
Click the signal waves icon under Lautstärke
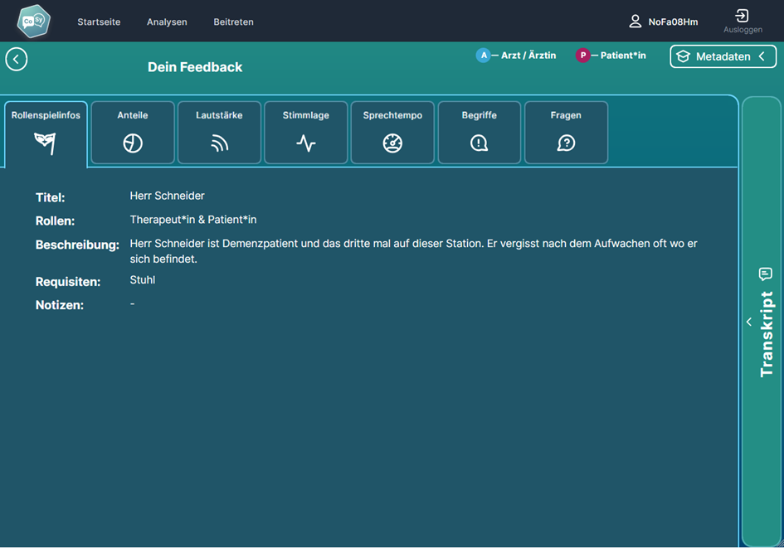[x=219, y=143]
